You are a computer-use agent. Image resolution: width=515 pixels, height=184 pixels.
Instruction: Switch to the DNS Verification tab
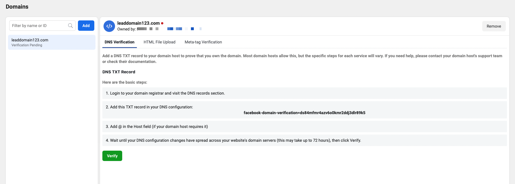click(x=119, y=42)
